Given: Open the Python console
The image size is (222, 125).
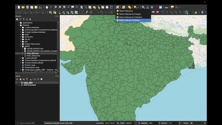Looking at the screenshot, I should click(x=196, y=12).
